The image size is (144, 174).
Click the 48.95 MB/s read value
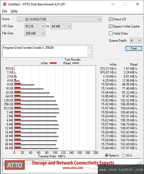(130, 84)
